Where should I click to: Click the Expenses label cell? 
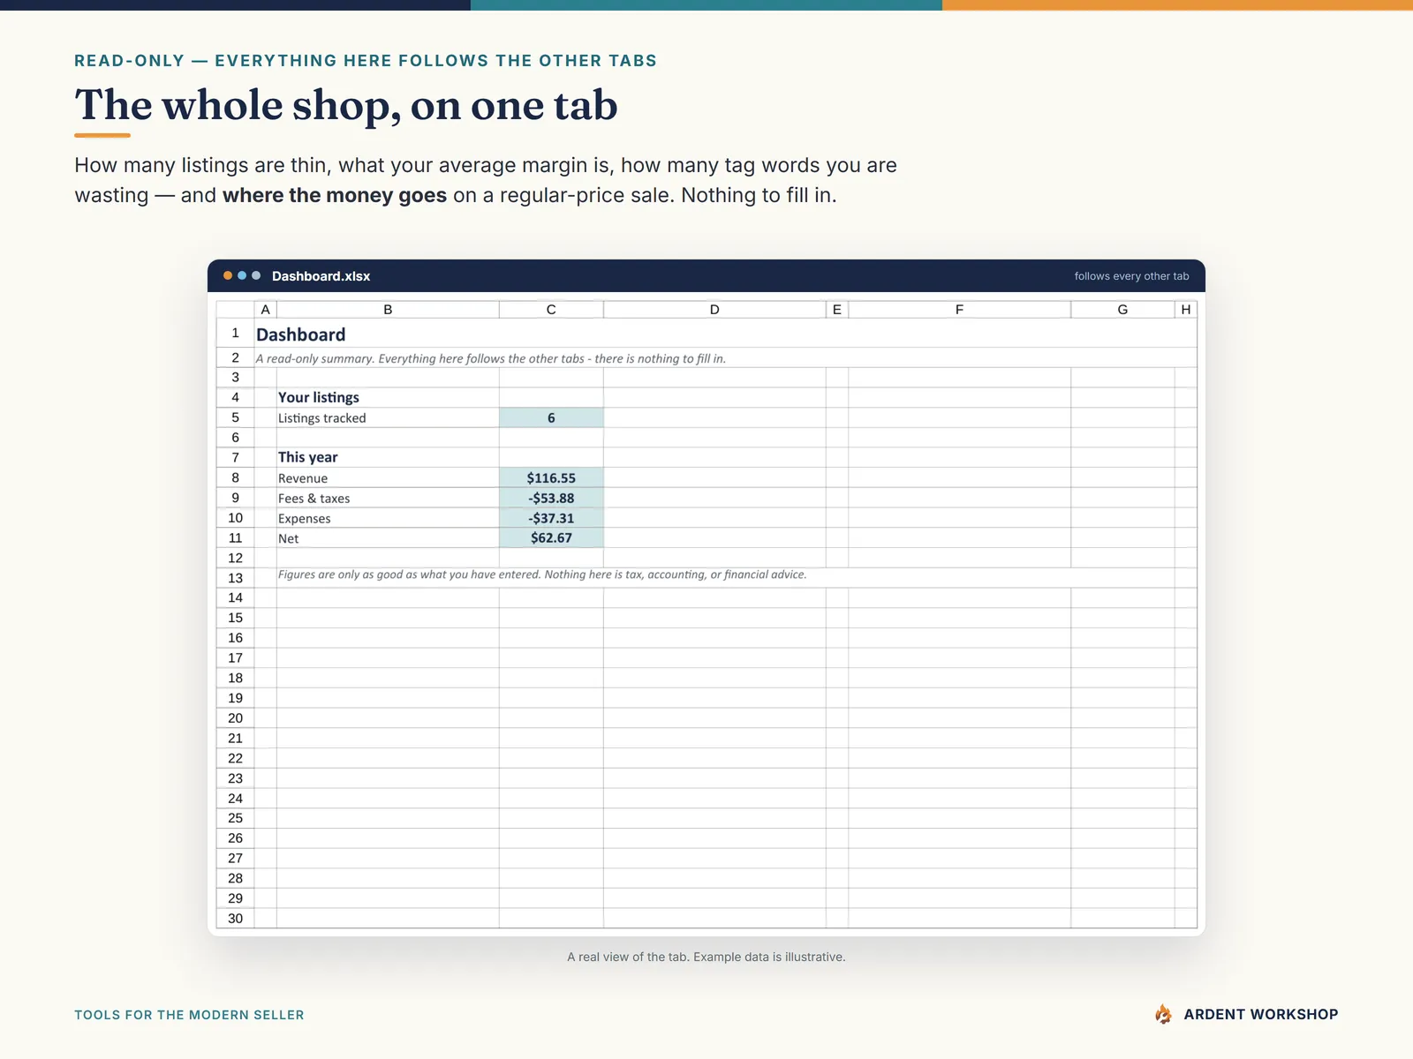click(x=388, y=518)
